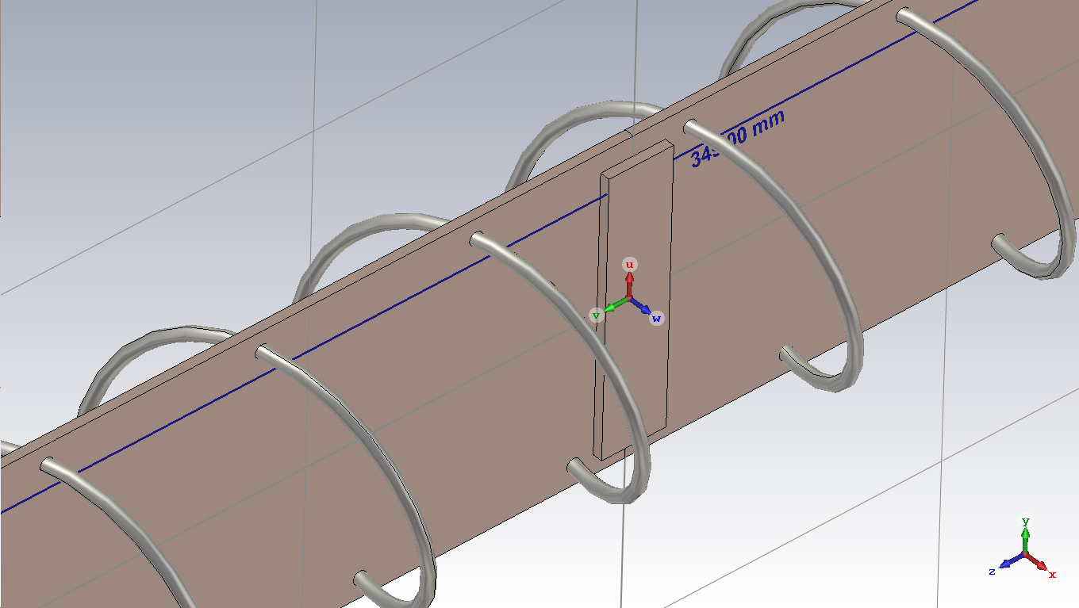Screen dimensions: 1079x608
Task: Click the red u axis label
Action: 629,264
